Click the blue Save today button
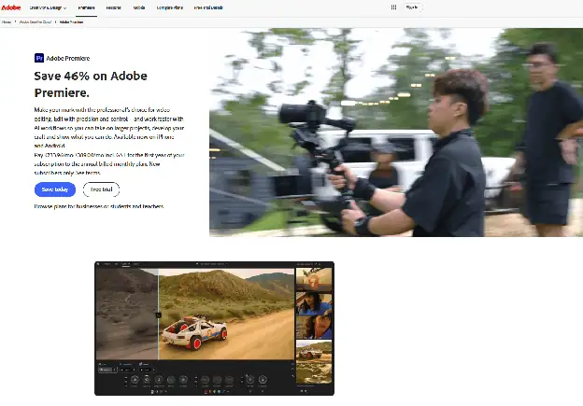Screen dimensions: 583x406 click(x=55, y=189)
